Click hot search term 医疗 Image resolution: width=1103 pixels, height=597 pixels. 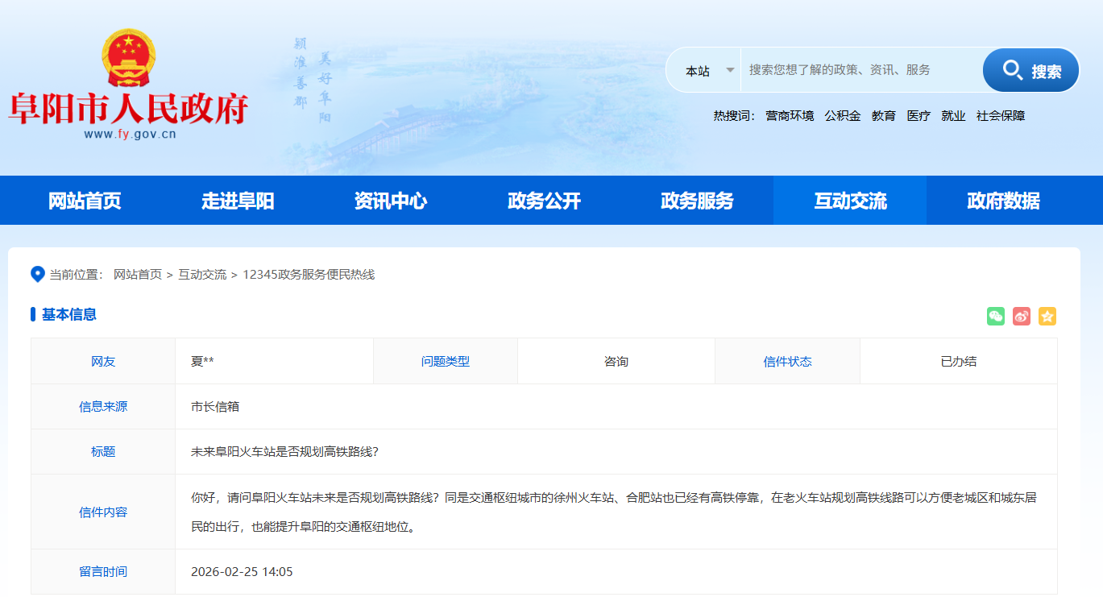[918, 116]
